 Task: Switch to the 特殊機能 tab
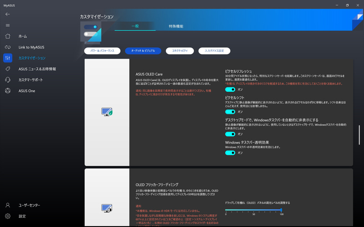176,26
